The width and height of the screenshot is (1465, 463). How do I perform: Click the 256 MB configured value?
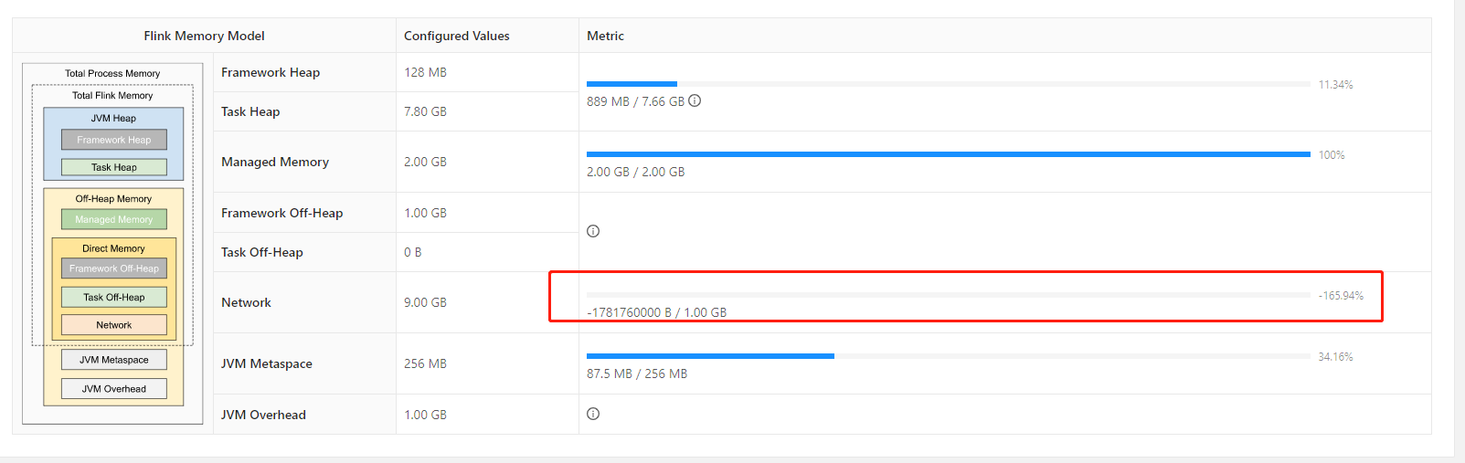pyautogui.click(x=425, y=363)
